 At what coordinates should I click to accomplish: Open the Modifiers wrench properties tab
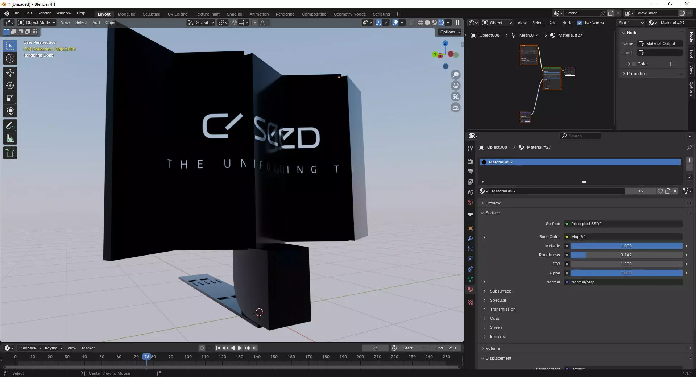point(470,239)
